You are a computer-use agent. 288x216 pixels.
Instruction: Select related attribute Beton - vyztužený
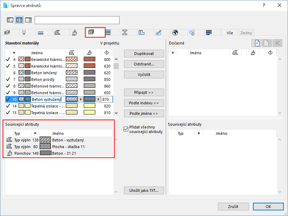tap(59, 140)
